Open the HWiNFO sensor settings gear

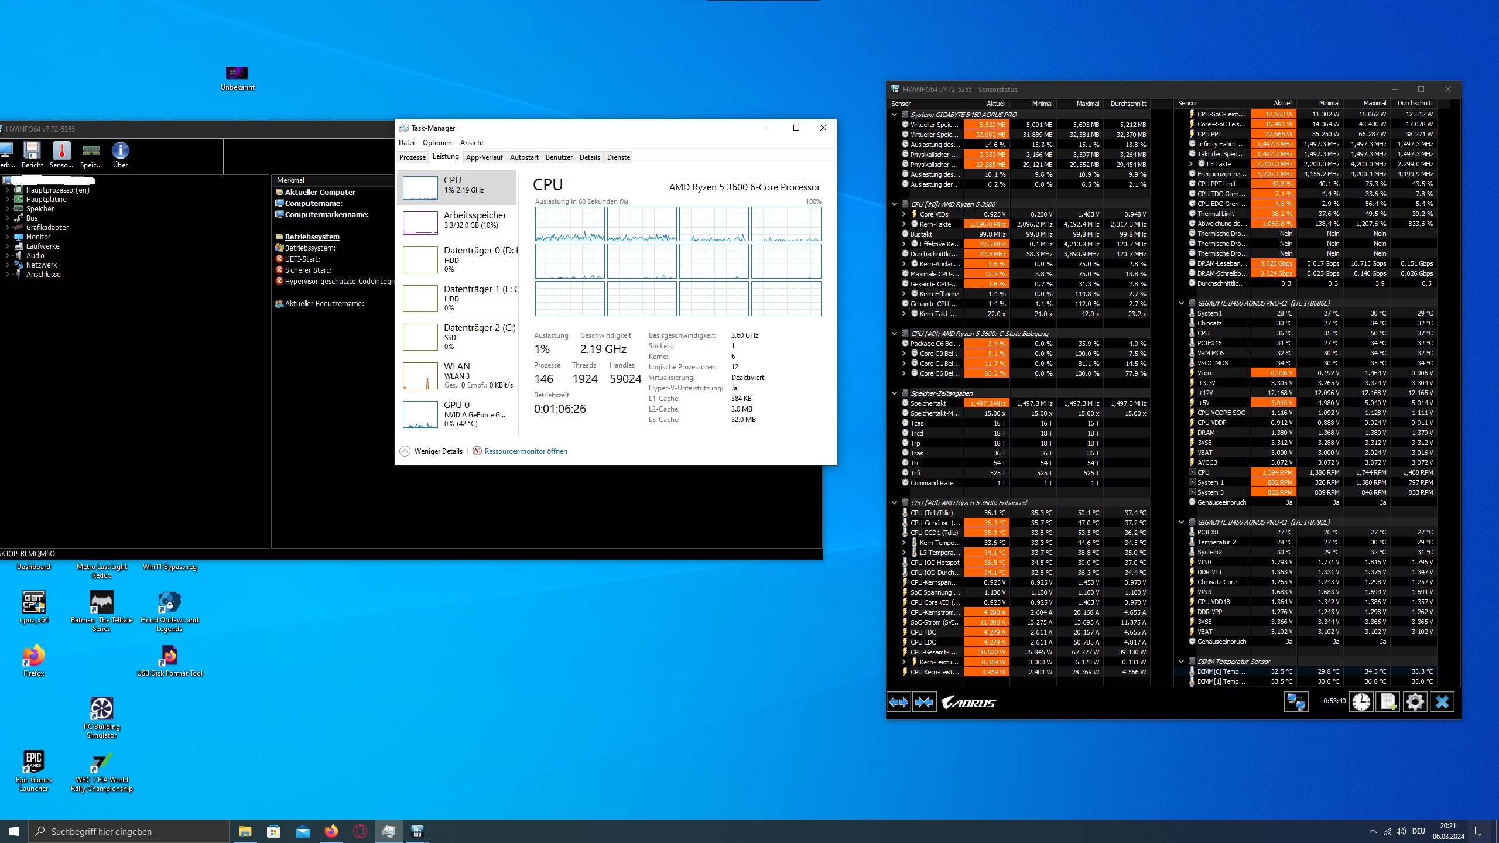coord(1415,702)
